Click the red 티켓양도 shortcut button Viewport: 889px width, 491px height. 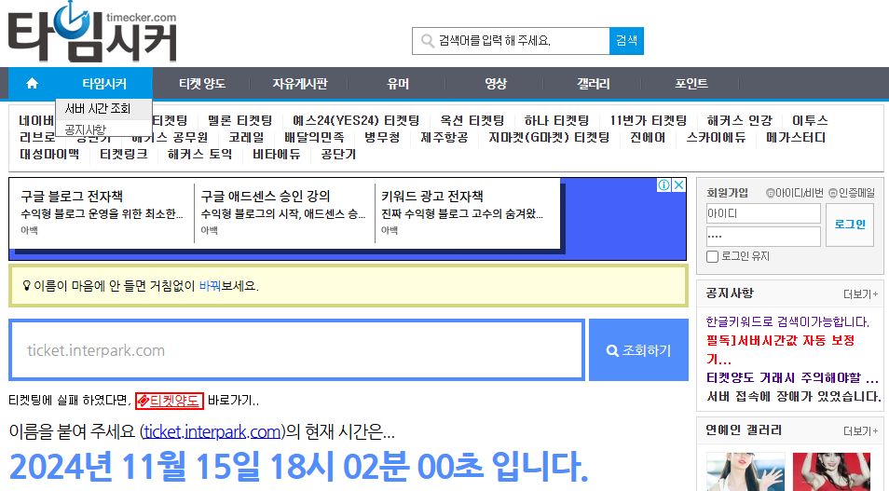pos(170,401)
